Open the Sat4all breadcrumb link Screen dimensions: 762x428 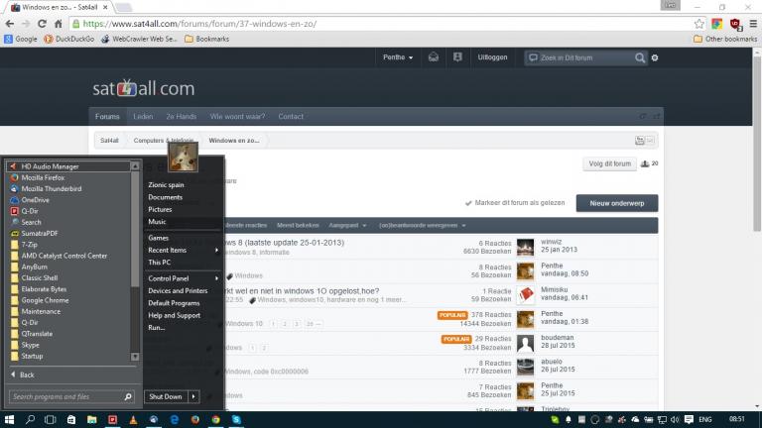109,141
